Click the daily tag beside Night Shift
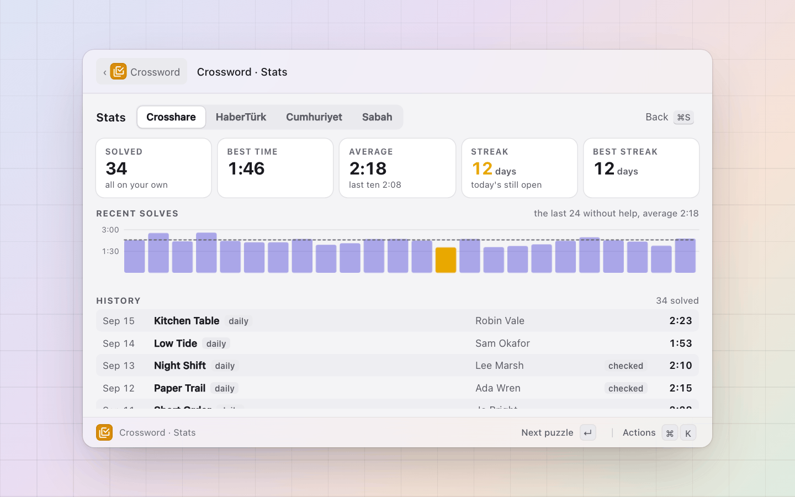 [225, 366]
